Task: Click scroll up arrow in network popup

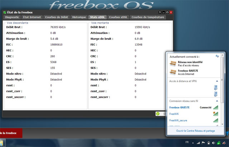Action: [x=222, y=55]
